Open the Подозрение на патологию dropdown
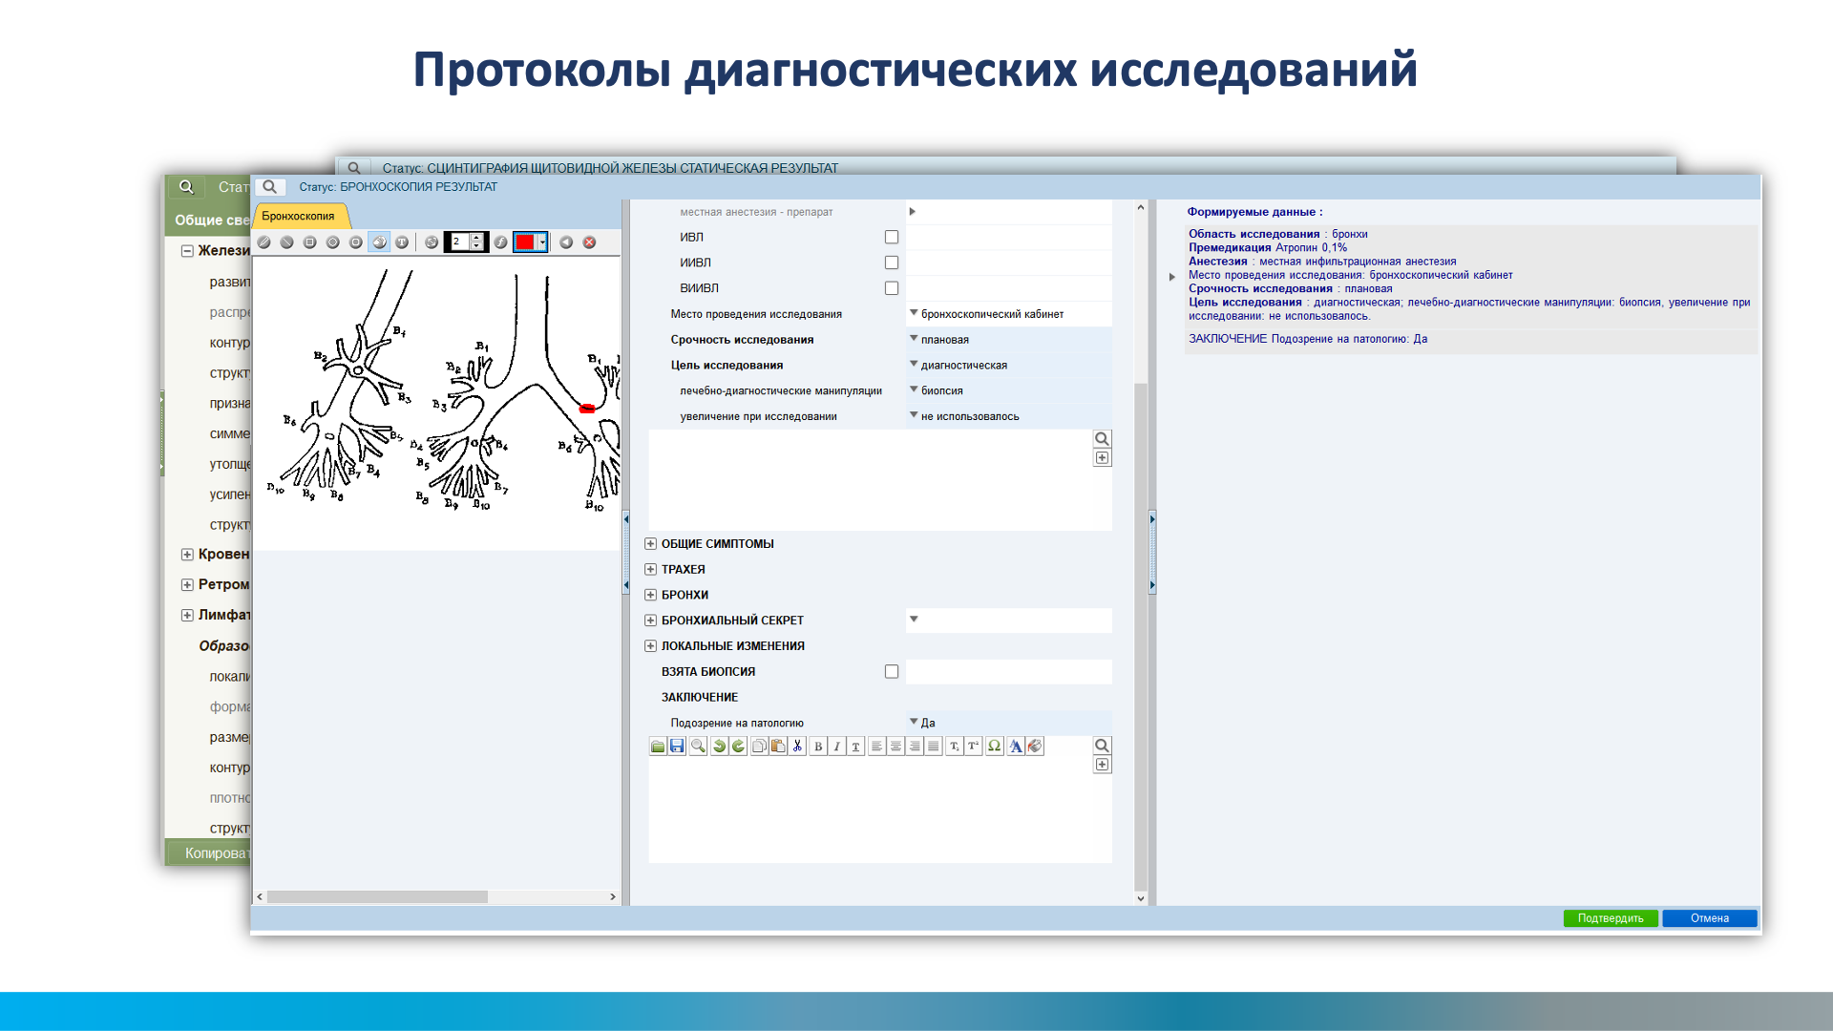Viewport: 1833px width, 1031px height. (1009, 723)
